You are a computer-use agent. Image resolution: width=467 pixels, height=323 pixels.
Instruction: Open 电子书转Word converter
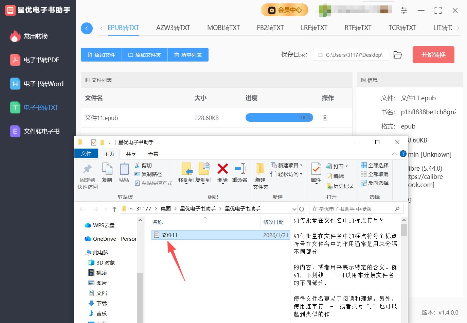37,84
